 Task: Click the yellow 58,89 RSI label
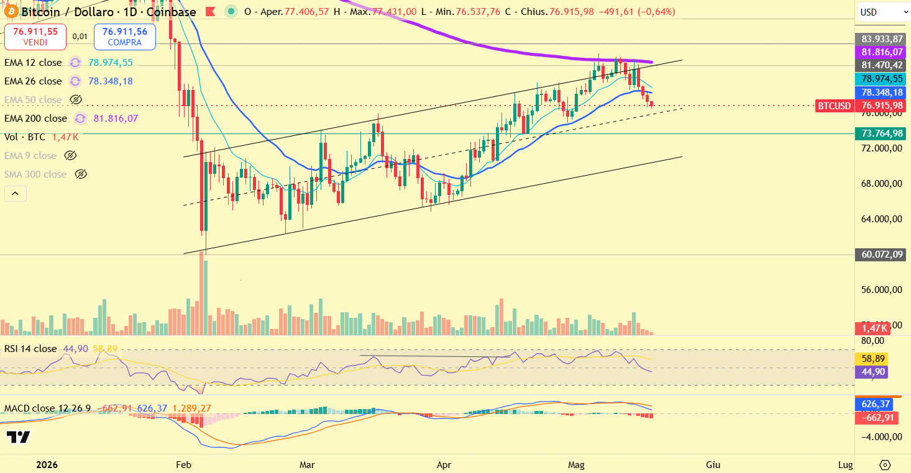(x=872, y=359)
